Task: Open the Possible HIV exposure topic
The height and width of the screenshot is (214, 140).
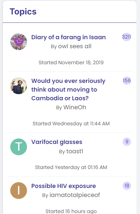Action: (64, 186)
